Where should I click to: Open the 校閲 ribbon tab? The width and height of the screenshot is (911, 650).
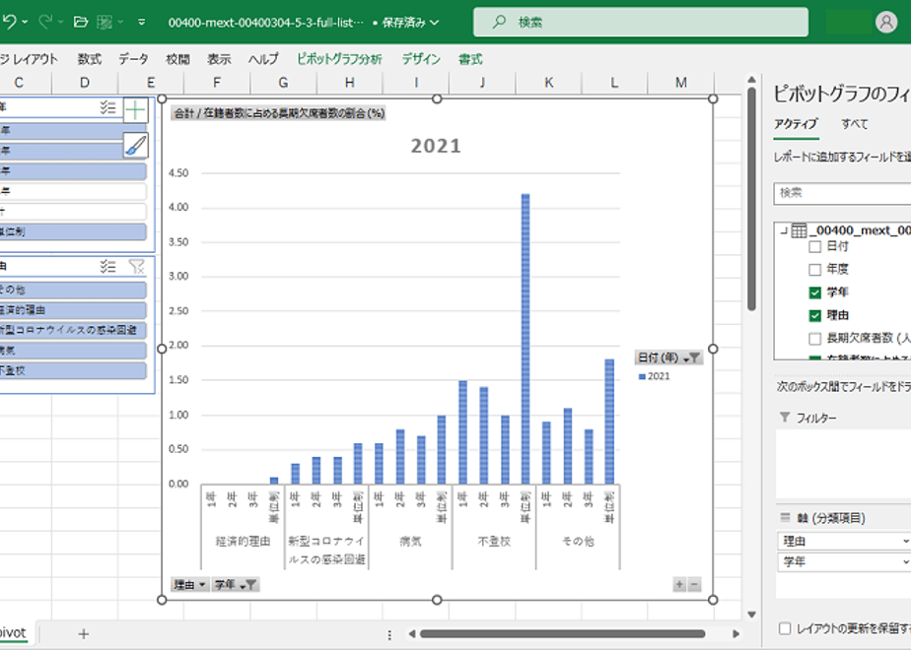pyautogui.click(x=177, y=59)
